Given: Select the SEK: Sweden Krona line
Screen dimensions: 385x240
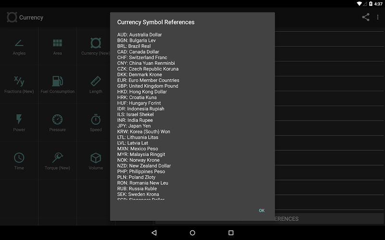Looking at the screenshot, I should click(x=138, y=194).
